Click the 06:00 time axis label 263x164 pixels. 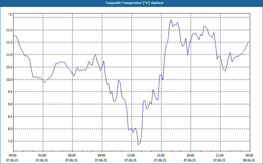[72, 155]
